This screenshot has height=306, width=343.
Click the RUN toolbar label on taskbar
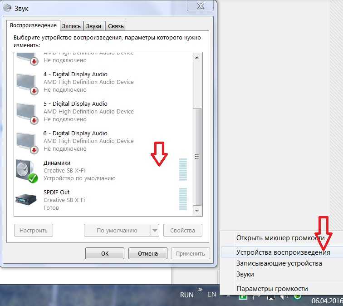coord(186,295)
